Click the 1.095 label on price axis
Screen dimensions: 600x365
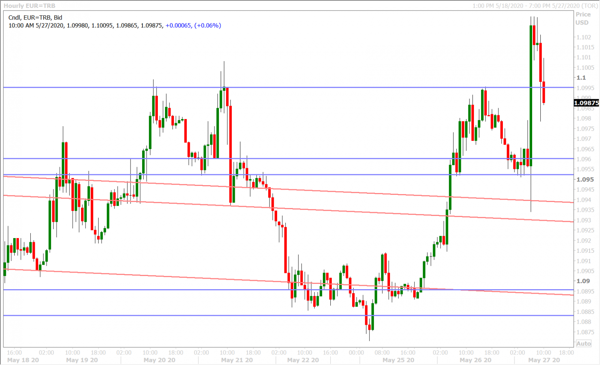pos(585,179)
